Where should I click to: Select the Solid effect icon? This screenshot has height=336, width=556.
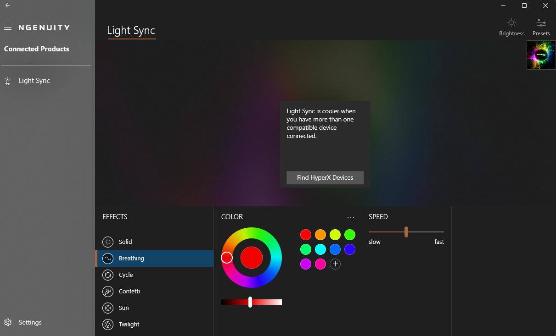(x=108, y=242)
